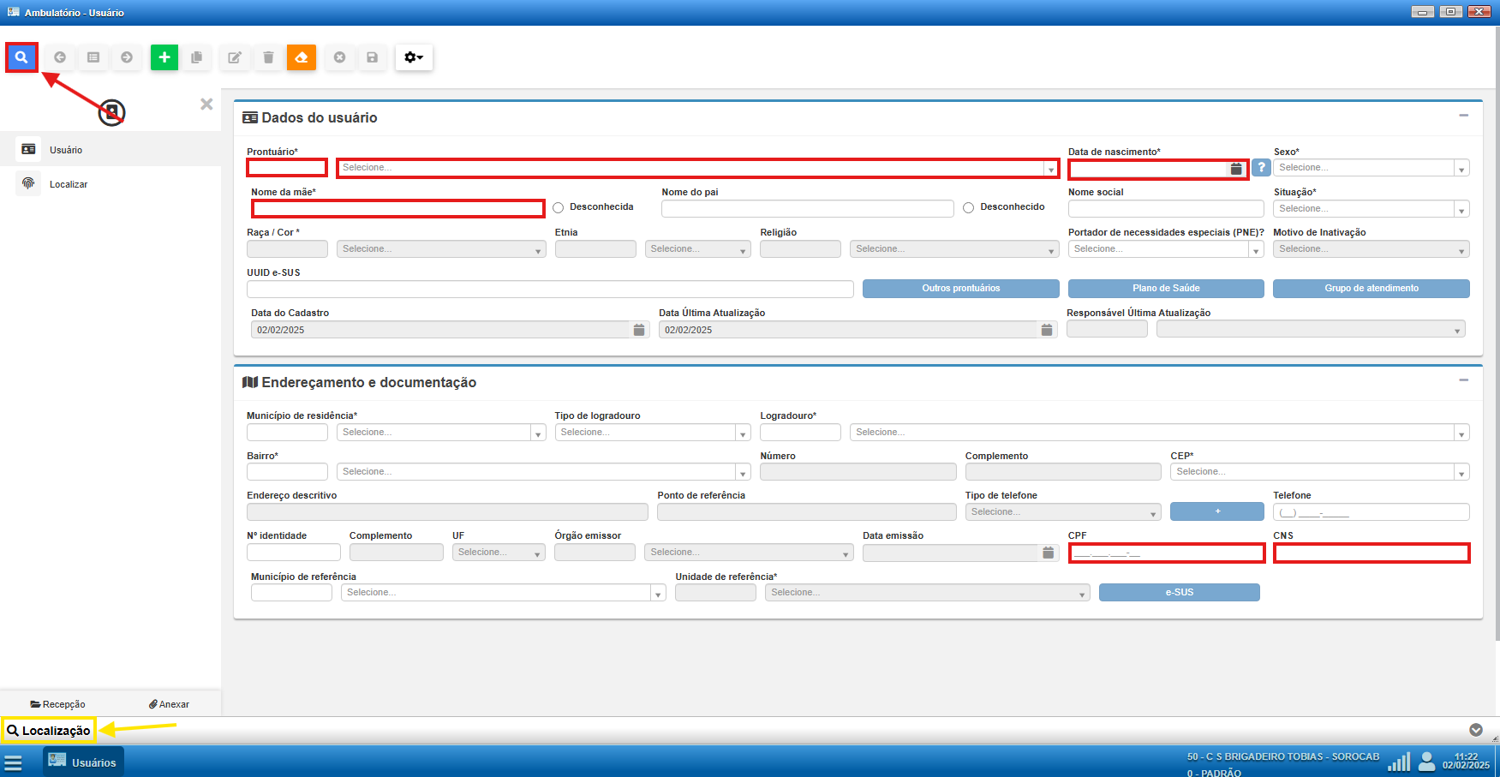Click the trash delete icon in toolbar
Screen dimensions: 1500x777
tap(268, 57)
